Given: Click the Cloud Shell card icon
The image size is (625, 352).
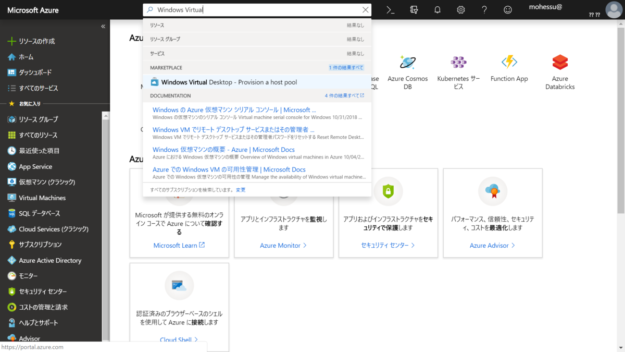Looking at the screenshot, I should pyautogui.click(x=179, y=285).
